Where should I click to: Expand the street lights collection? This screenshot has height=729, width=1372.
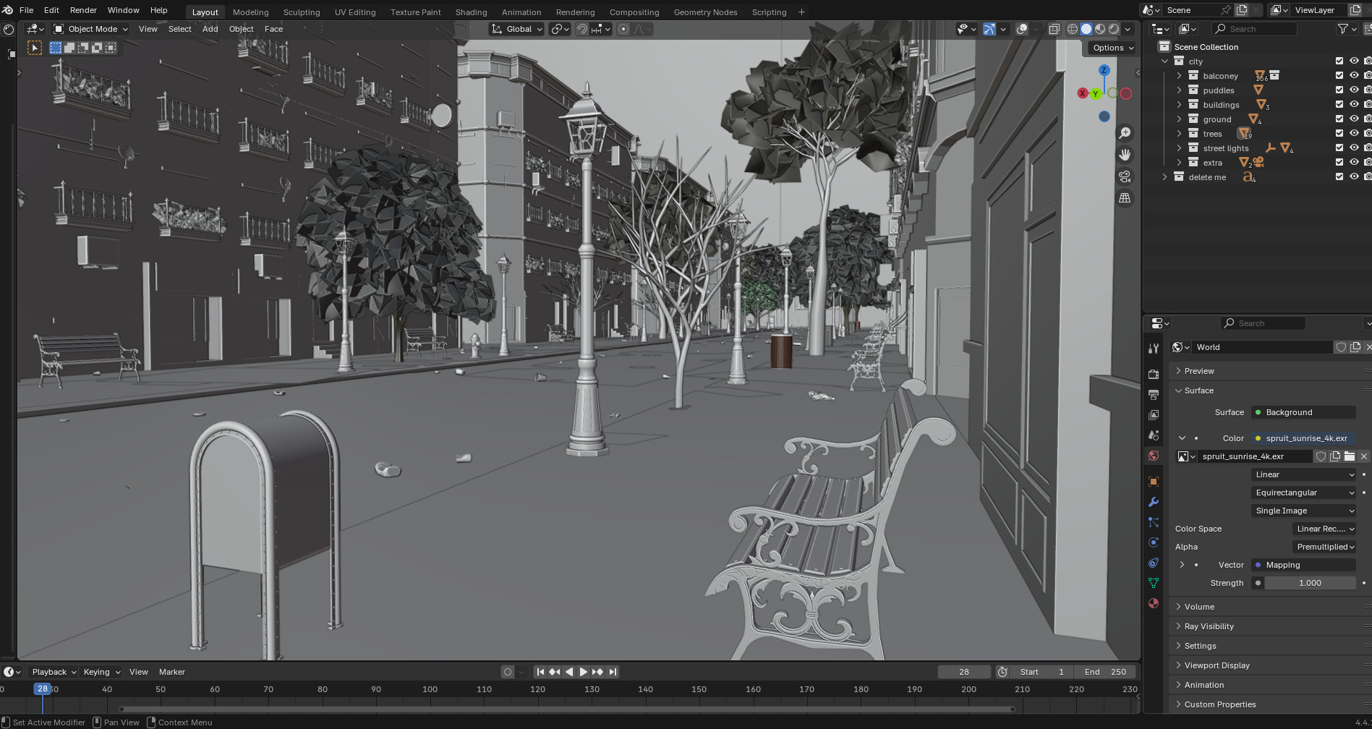click(x=1179, y=148)
